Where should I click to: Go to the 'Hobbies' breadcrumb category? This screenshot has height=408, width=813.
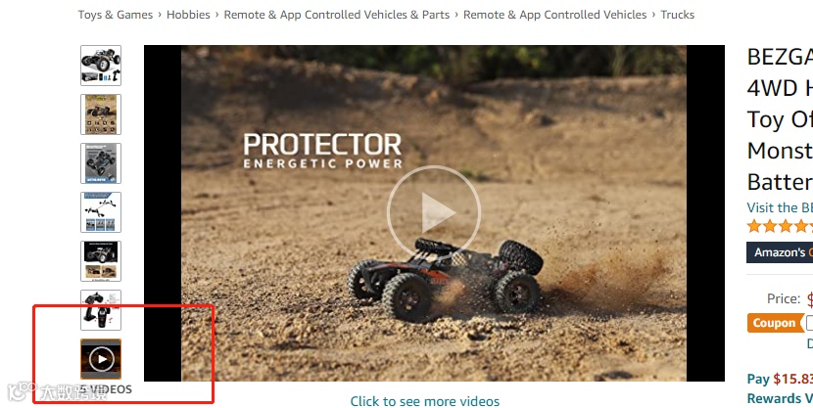[x=188, y=15]
